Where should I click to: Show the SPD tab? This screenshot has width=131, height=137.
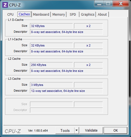tap(73, 14)
